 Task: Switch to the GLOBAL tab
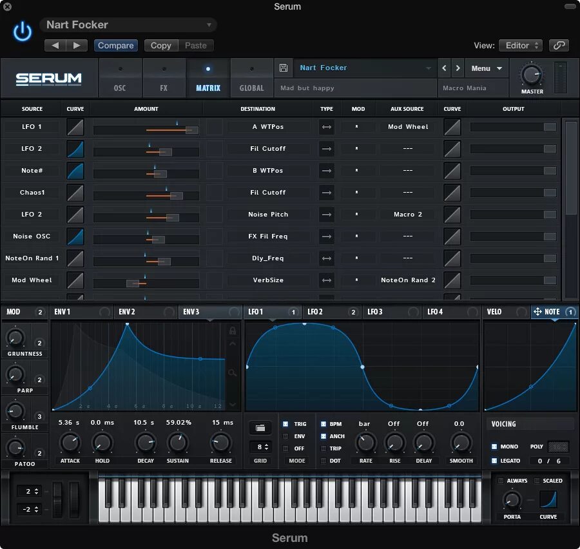(x=252, y=78)
